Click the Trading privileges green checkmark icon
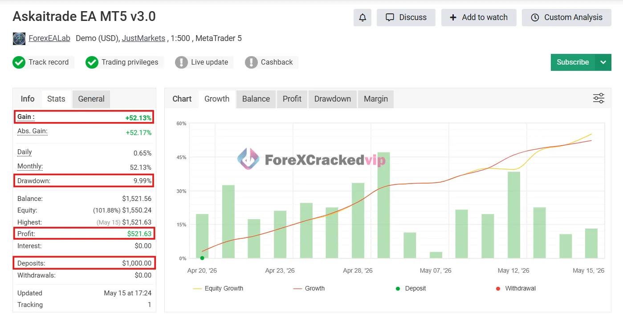The height and width of the screenshot is (319, 623). pyautogui.click(x=92, y=62)
